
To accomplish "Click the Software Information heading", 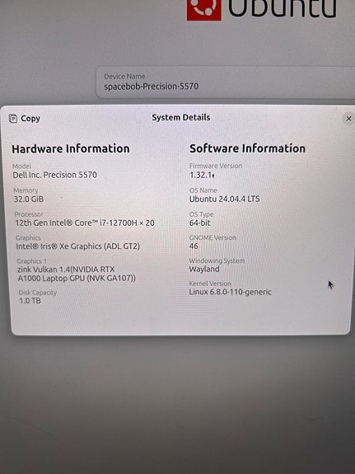I will pos(247,148).
